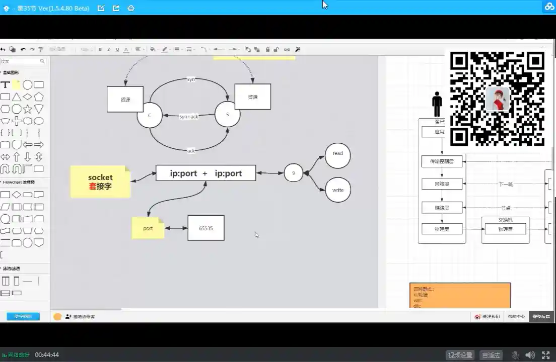Choose the pentagon shape
The image size is (556, 362).
pos(39,97)
